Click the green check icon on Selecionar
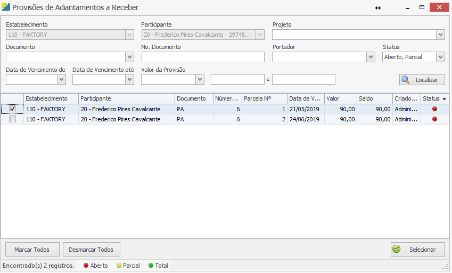 click(396, 249)
